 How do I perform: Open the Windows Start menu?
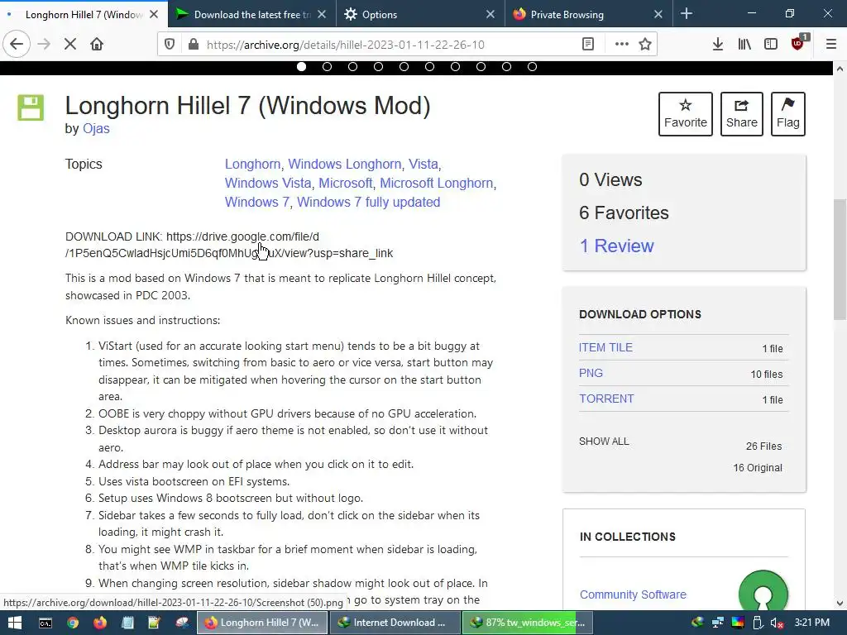[x=15, y=623]
